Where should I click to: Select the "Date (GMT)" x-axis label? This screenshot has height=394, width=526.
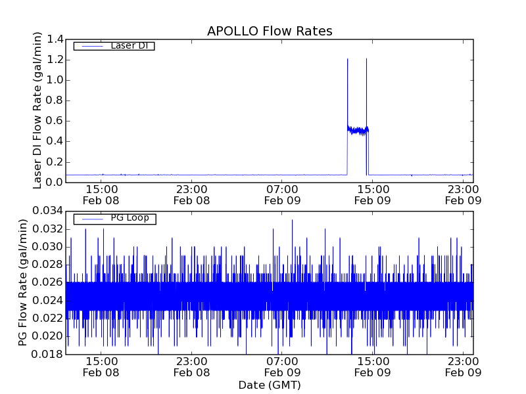(270, 385)
